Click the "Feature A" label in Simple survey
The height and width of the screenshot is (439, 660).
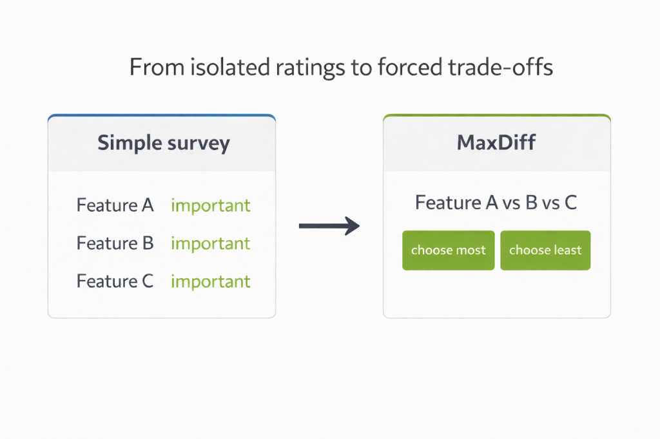[x=115, y=205]
